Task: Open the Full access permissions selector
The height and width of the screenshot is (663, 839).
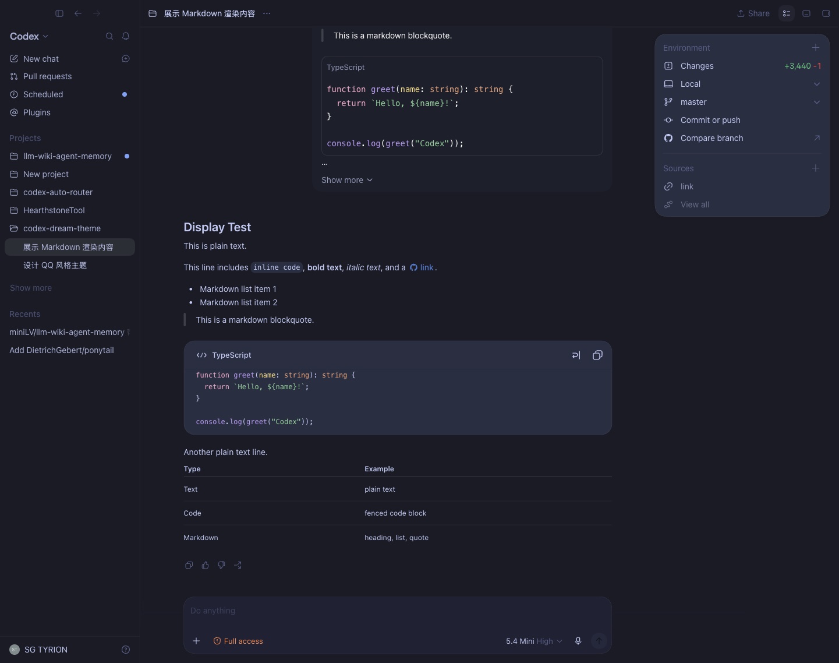Action: (238, 641)
